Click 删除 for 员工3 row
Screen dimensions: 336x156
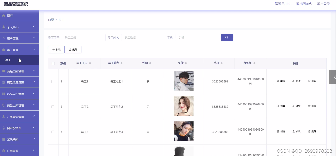(x=312, y=132)
